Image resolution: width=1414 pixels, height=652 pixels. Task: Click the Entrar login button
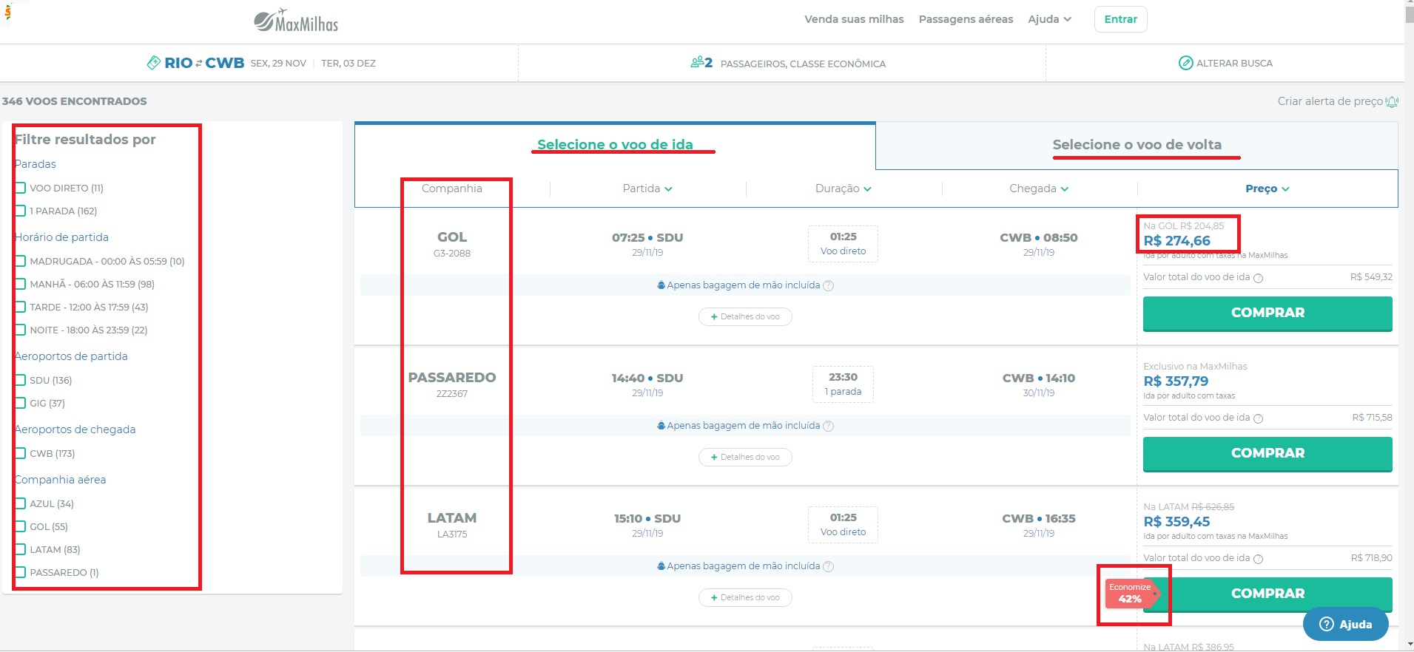(1120, 19)
